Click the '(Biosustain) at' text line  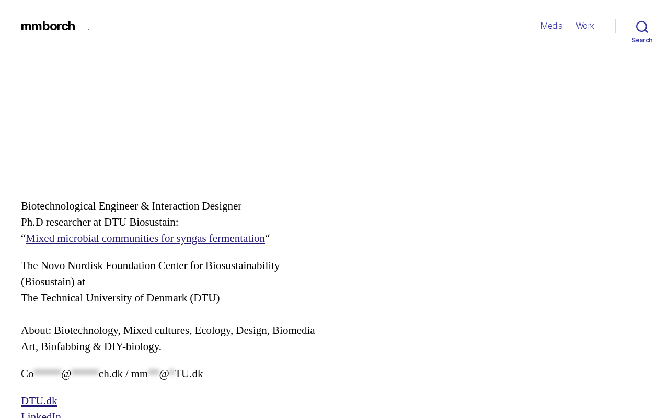(53, 282)
